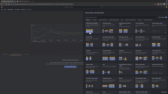
Task: Open a new browser tab
Action: point(33,1)
